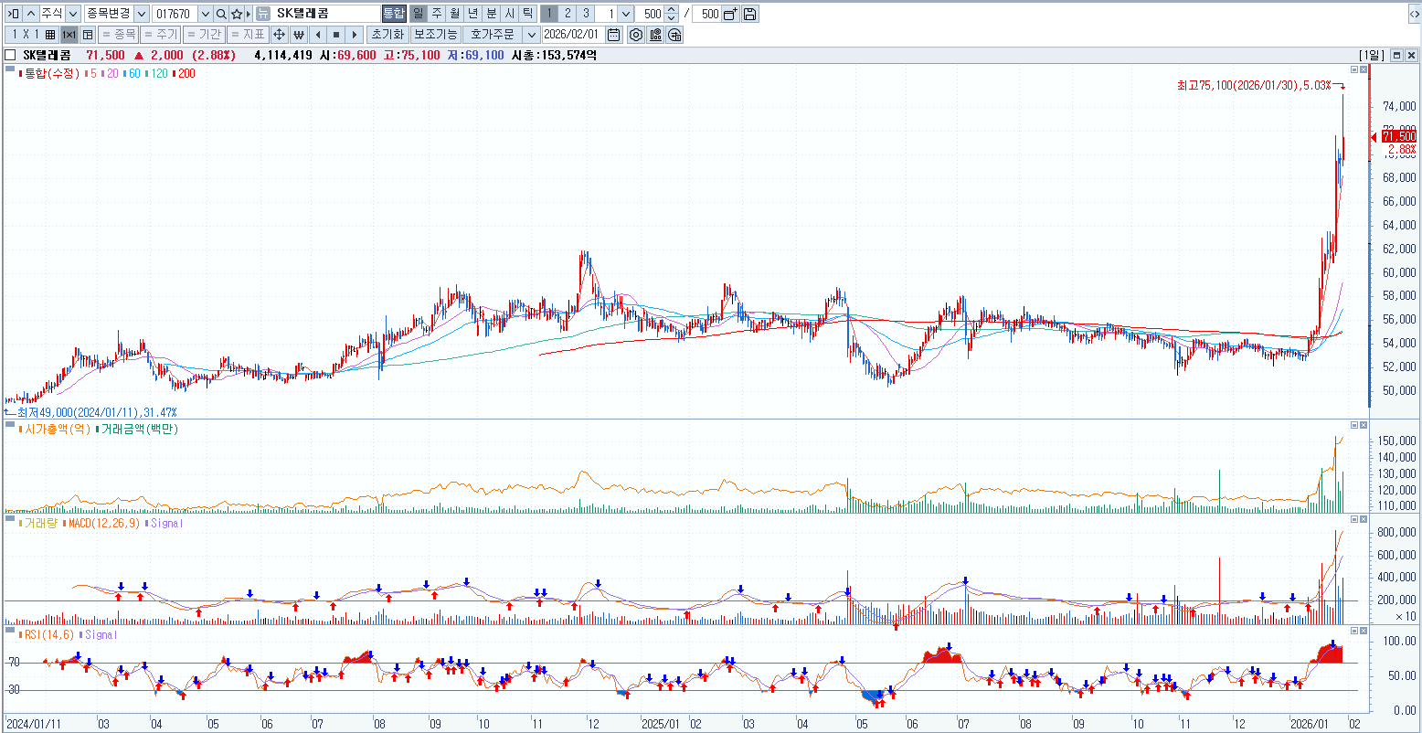Select the 분 minute period tab
The image size is (1422, 733).
click(491, 14)
